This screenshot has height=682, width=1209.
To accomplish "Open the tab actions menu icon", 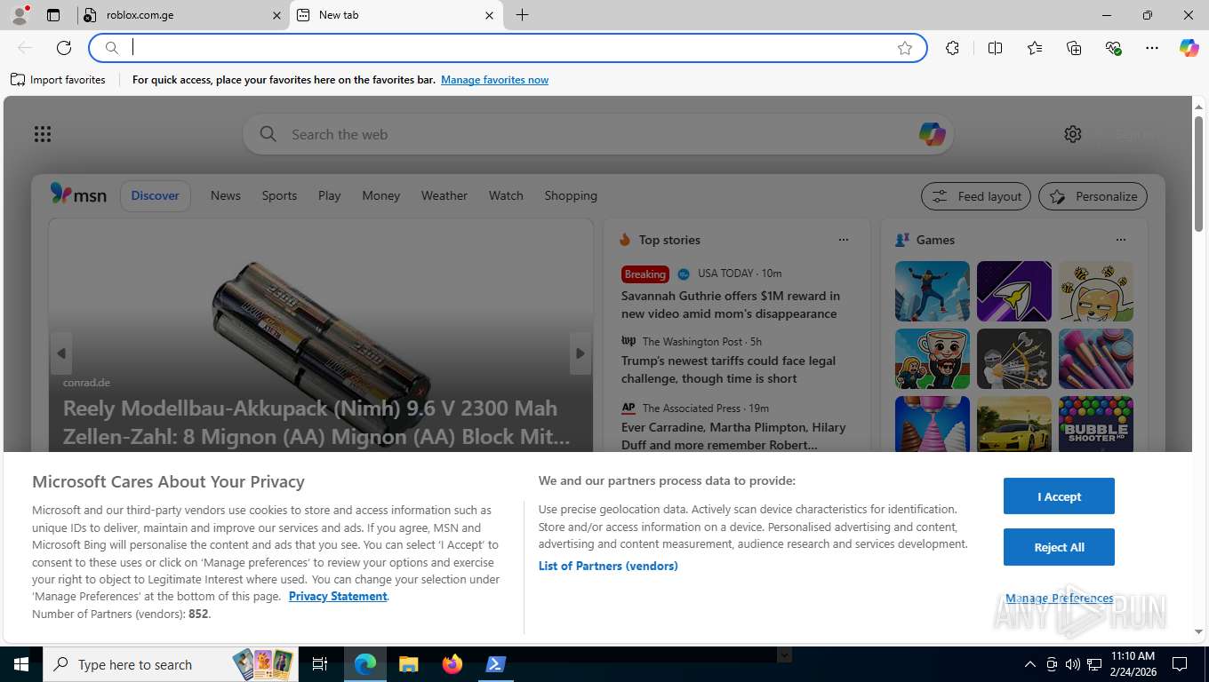I will (x=53, y=15).
